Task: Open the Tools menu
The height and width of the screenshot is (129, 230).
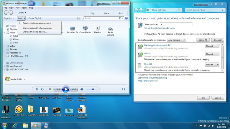Action: [x=24, y=8]
